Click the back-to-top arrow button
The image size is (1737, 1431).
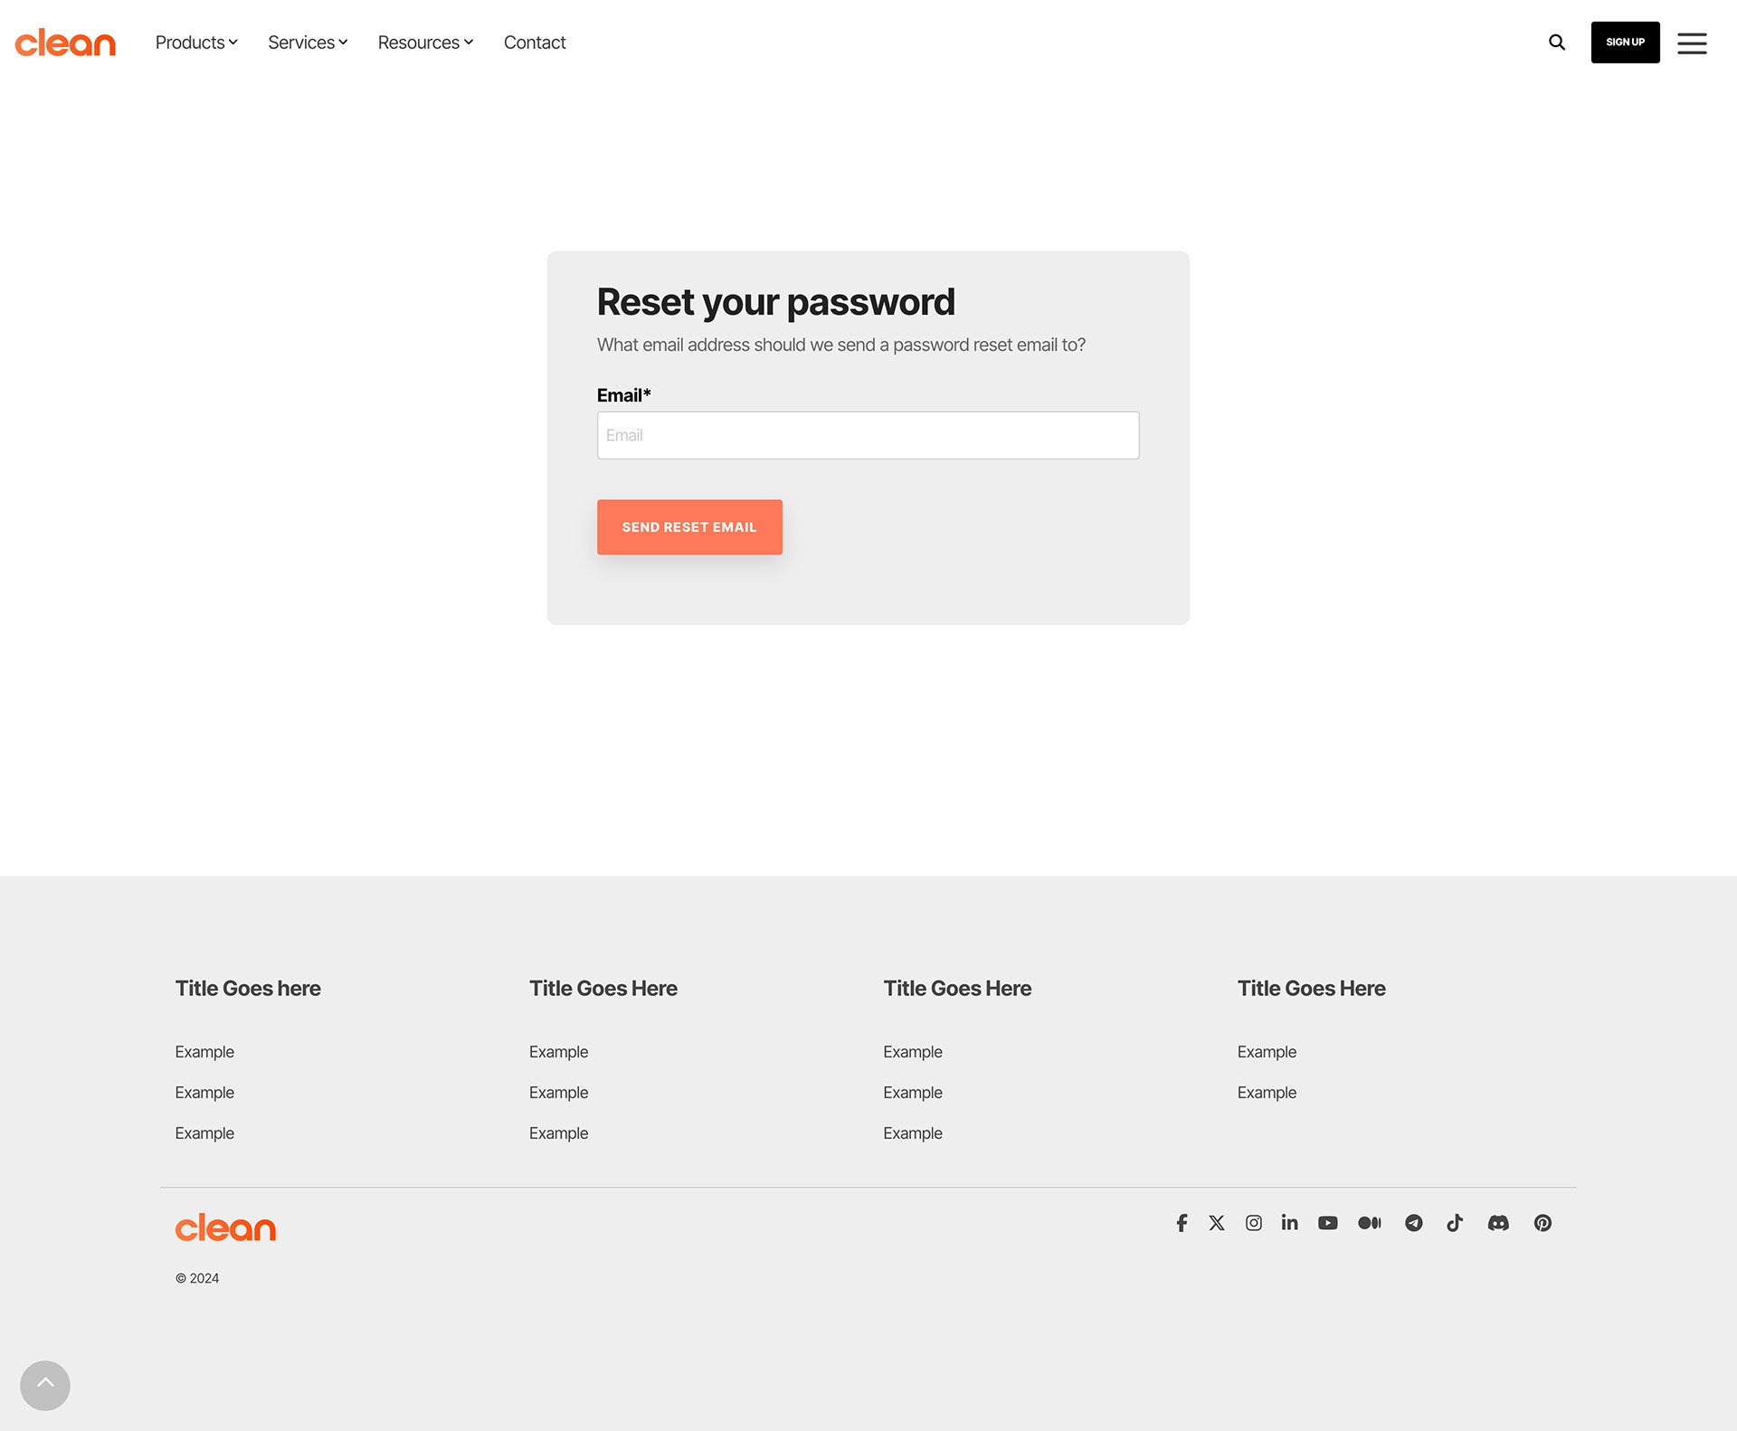click(45, 1385)
